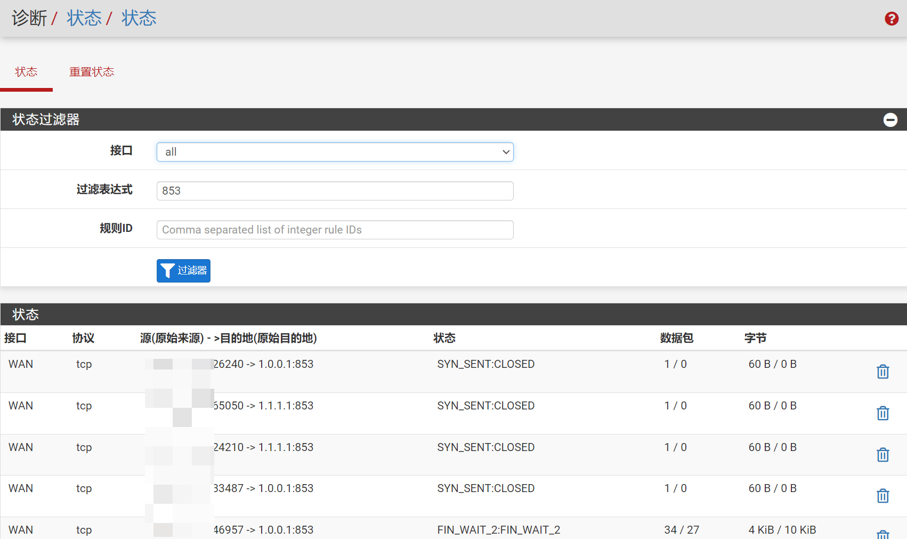This screenshot has width=907, height=539.
Task: Open the 接口 dropdown showing all
Action: (x=335, y=152)
